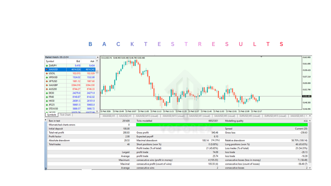
Task: Click the direction icon beside USOIL
Action: tap(47, 73)
